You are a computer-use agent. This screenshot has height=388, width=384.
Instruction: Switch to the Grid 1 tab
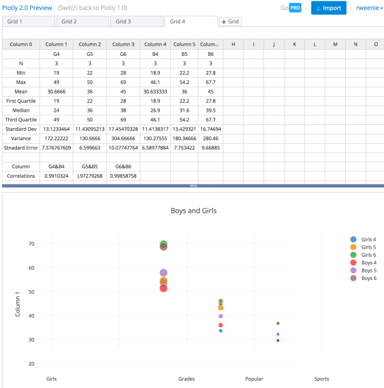click(x=28, y=21)
